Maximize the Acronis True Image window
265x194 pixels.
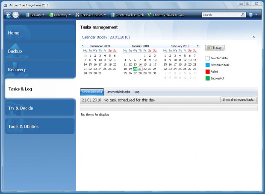248,3
